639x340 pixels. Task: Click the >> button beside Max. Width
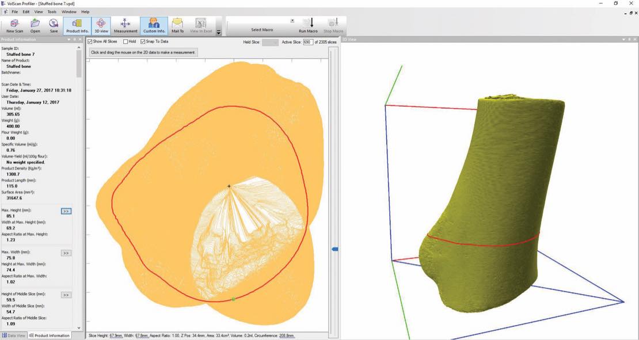[66, 253]
